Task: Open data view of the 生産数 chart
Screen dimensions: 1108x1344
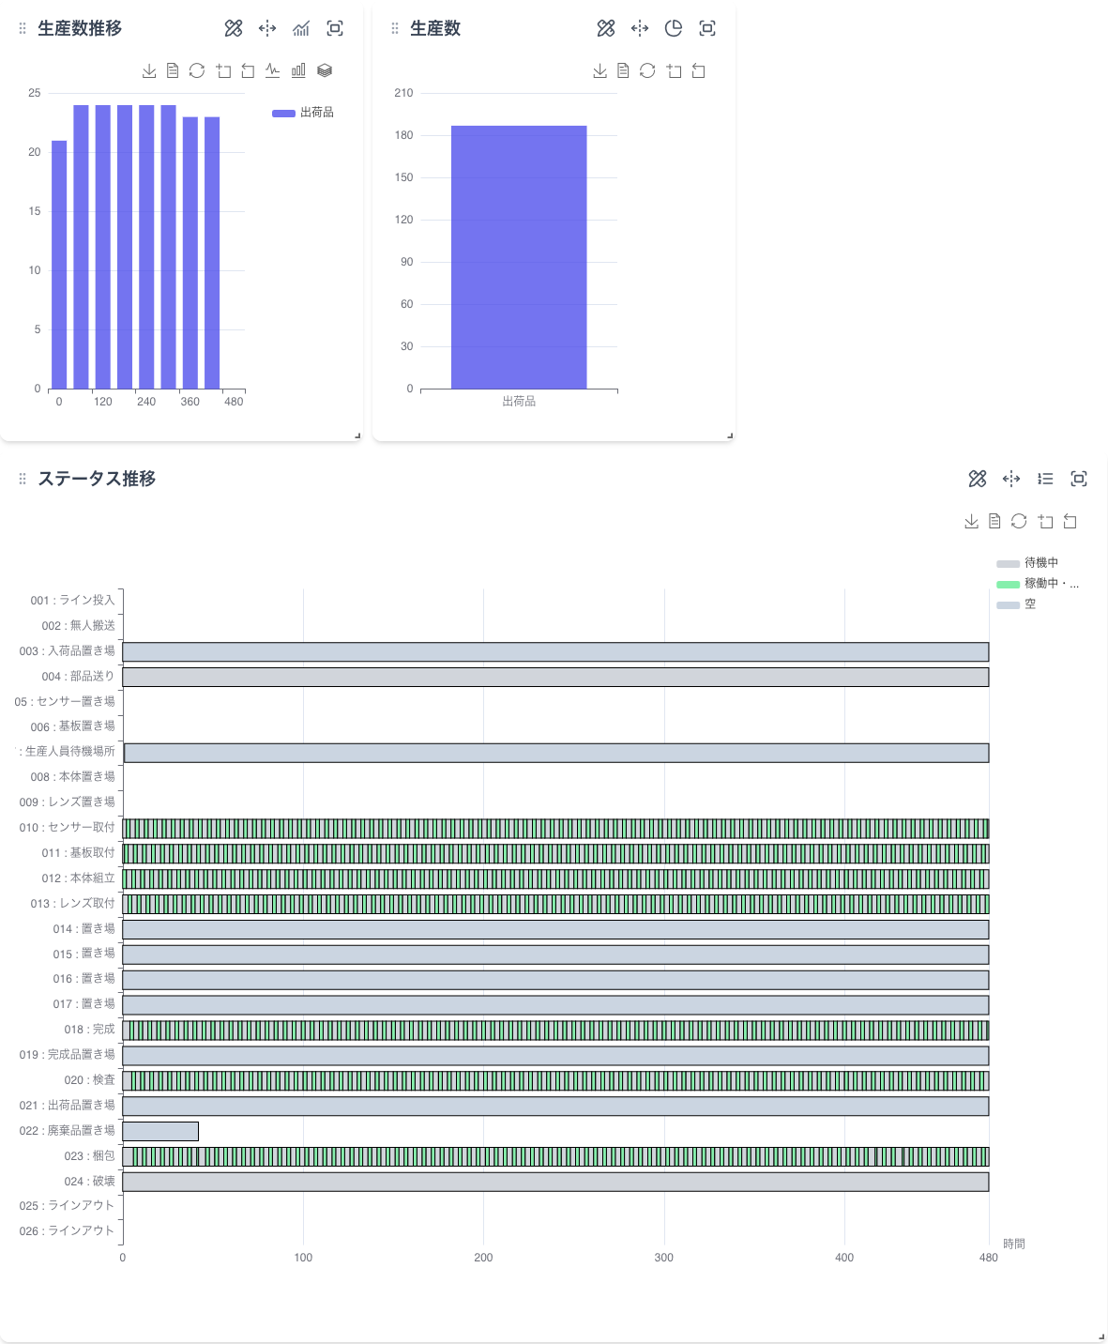Action: [623, 70]
